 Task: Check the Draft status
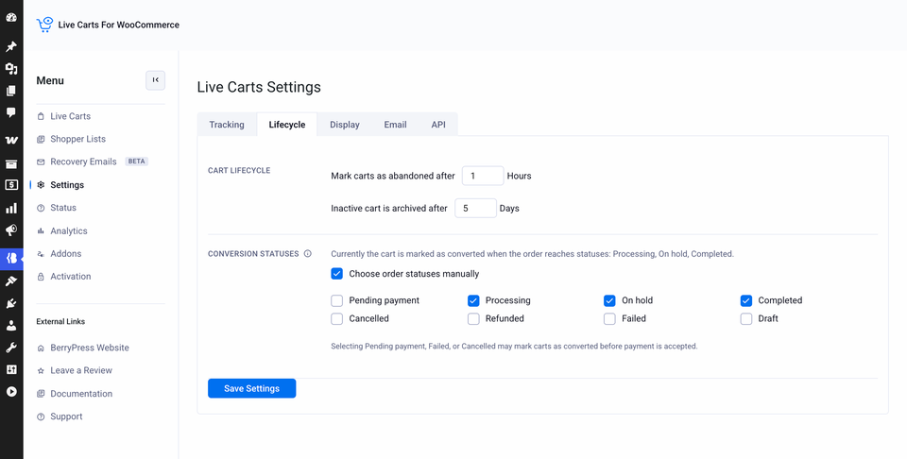(746, 318)
